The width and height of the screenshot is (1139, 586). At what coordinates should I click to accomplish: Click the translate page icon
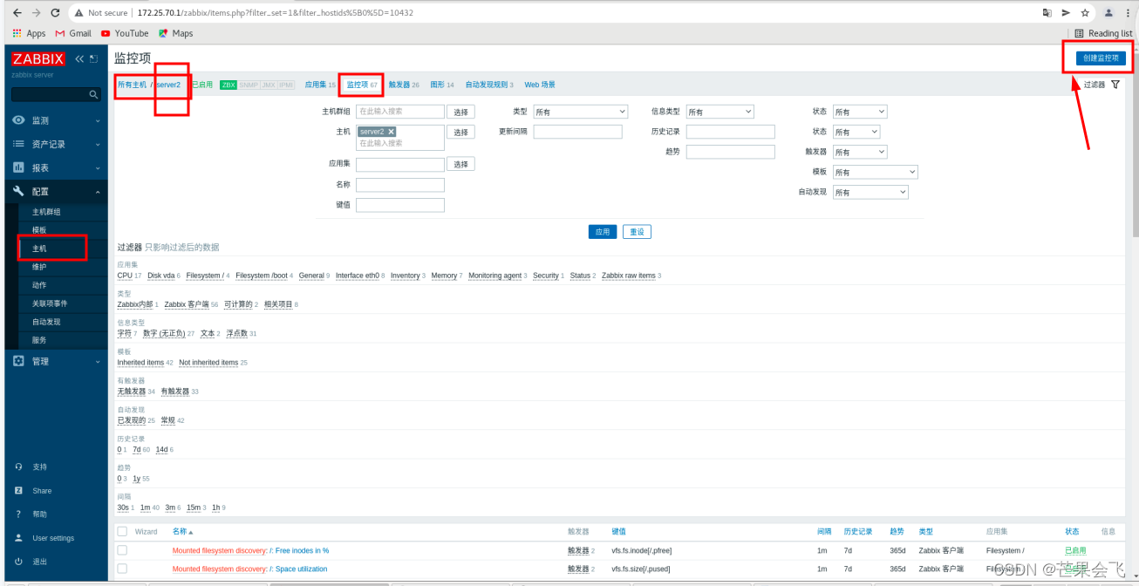1047,13
